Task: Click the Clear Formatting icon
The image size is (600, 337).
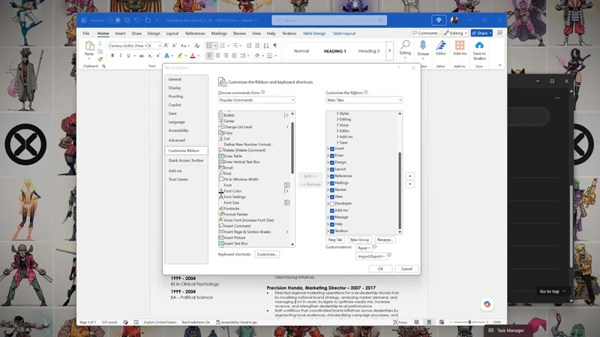Action: (x=197, y=46)
